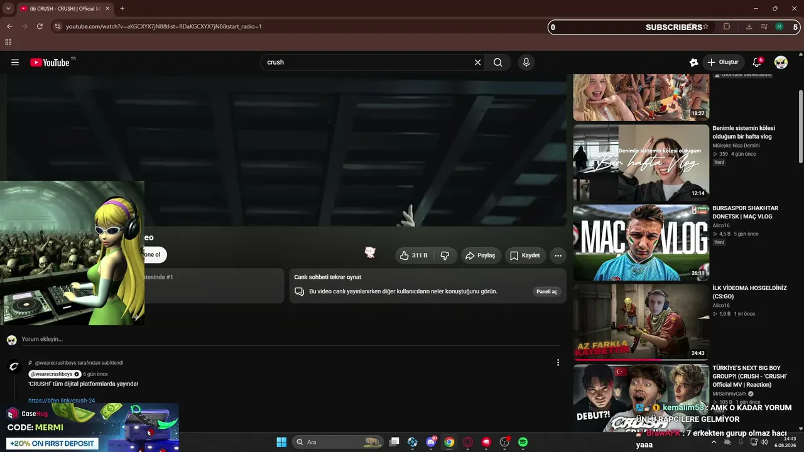Open Discord from the taskbar

pos(431,442)
